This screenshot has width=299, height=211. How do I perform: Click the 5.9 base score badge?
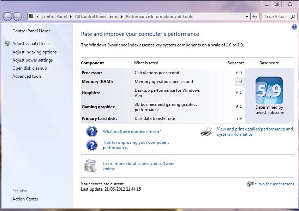[269, 90]
